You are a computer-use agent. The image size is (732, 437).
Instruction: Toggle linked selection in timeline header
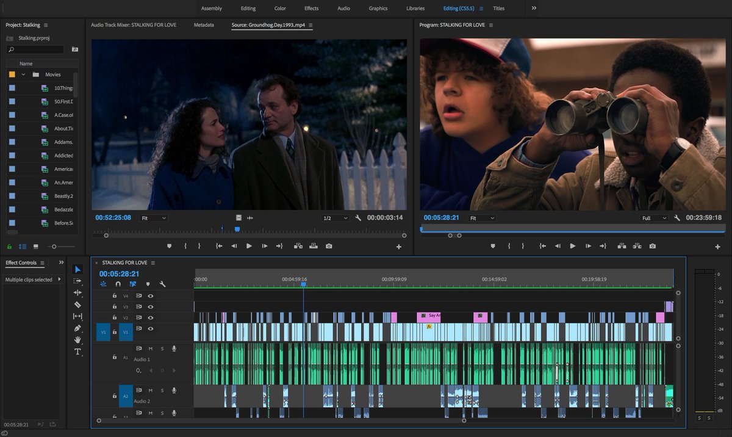(x=133, y=284)
